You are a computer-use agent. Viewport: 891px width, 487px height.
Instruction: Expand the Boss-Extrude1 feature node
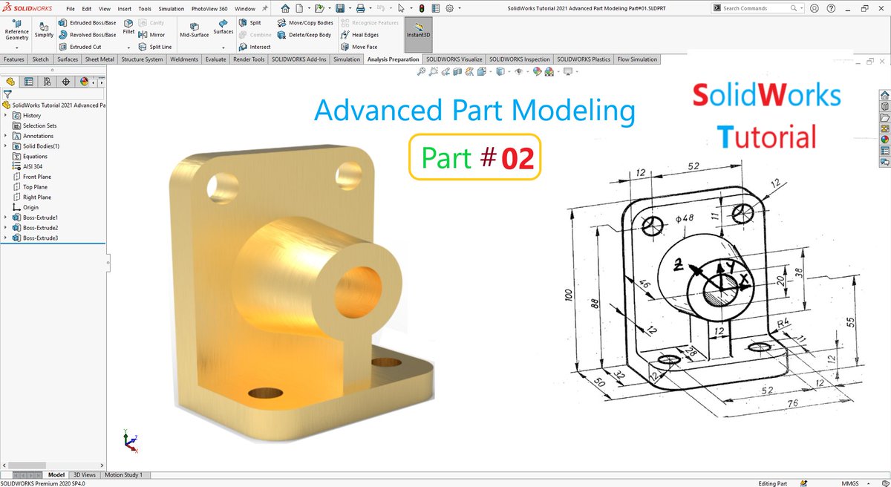point(5,217)
